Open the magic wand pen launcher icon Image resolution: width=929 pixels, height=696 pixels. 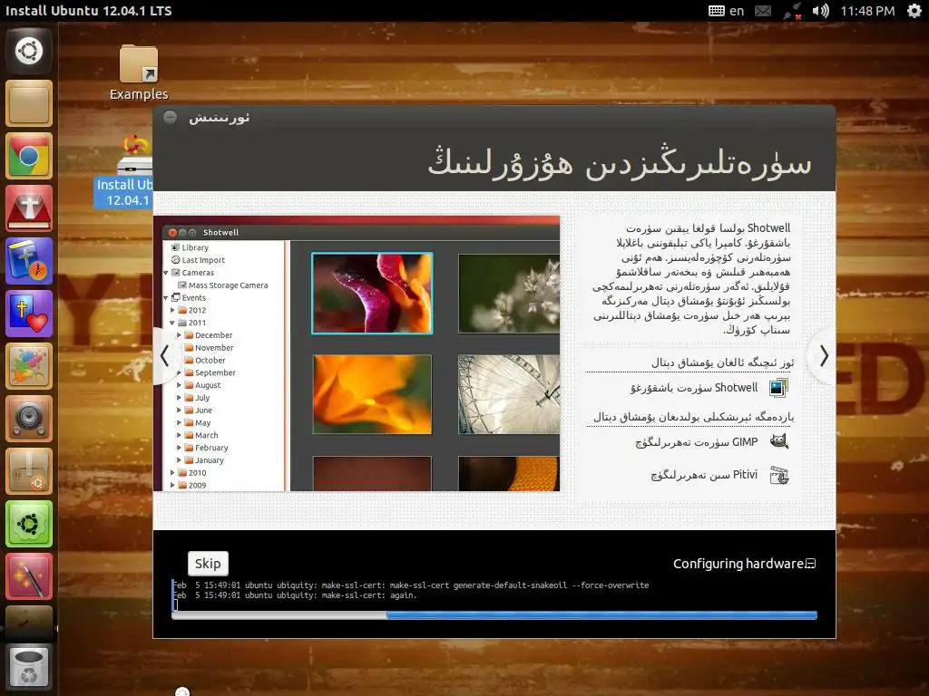click(x=29, y=576)
